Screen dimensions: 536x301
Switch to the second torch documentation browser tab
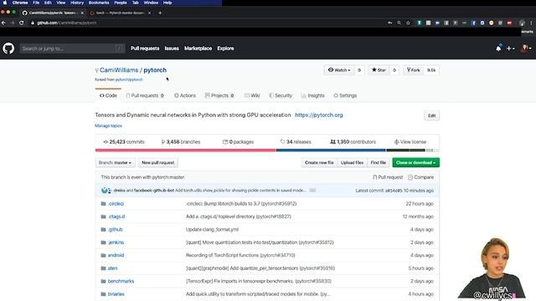tap(121, 13)
